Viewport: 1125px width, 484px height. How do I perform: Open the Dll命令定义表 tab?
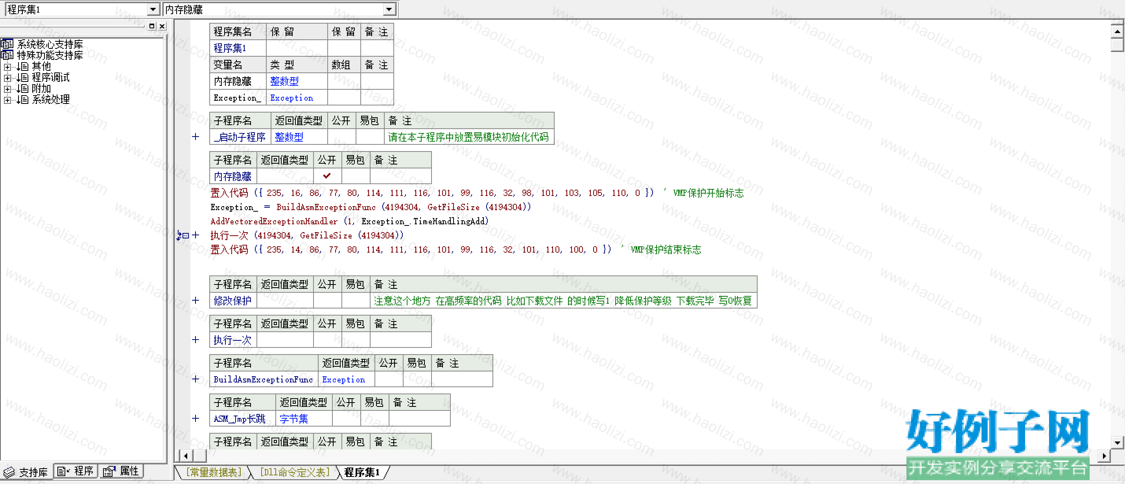point(295,472)
